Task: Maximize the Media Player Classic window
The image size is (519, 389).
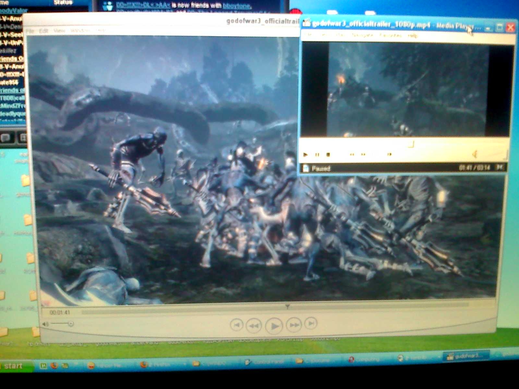Action: coord(500,28)
